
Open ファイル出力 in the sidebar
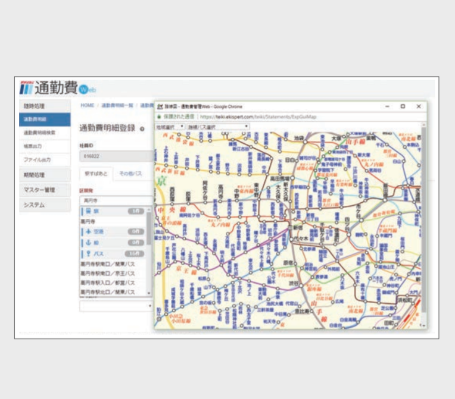(x=45, y=159)
